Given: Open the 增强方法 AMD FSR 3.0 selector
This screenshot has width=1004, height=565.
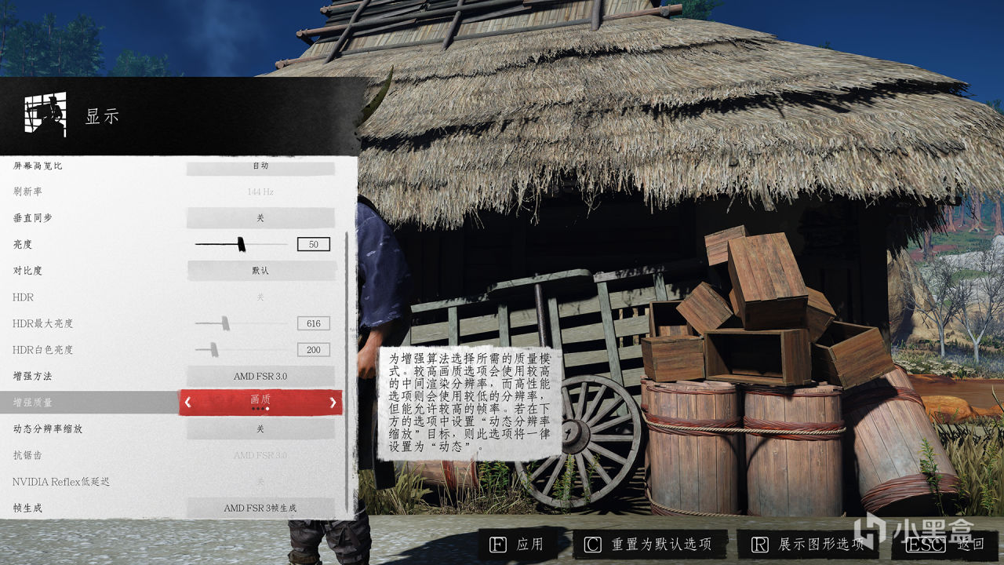Looking at the screenshot, I should click(261, 376).
